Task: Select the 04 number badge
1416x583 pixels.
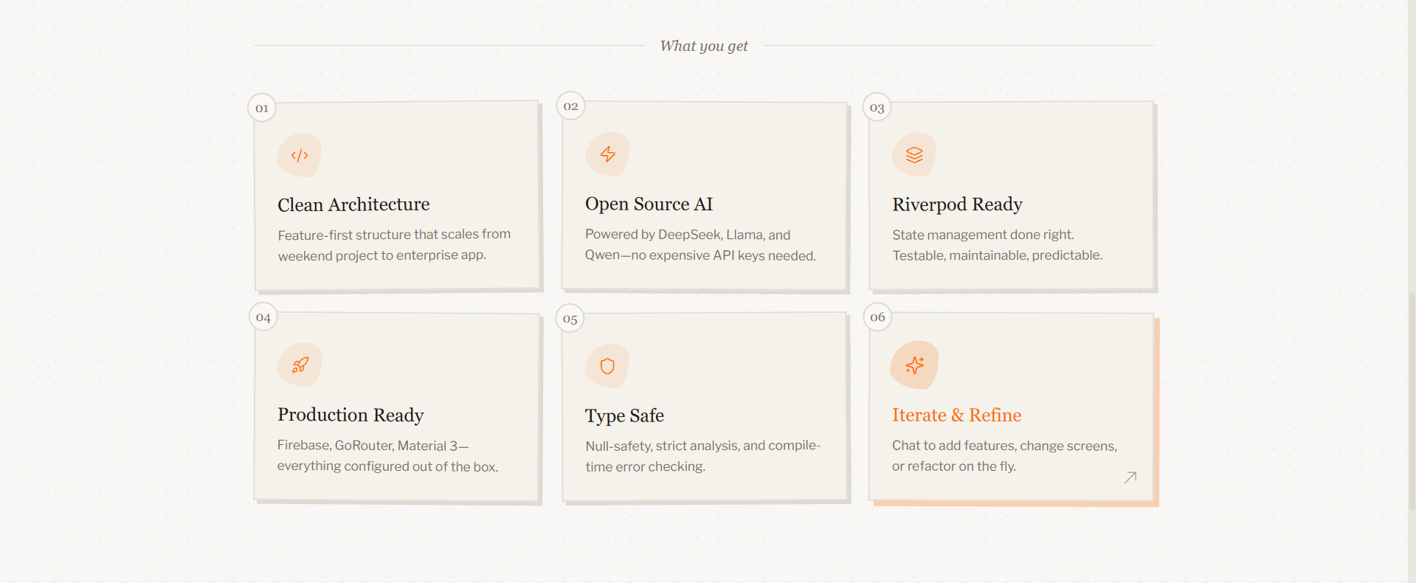Action: [x=263, y=317]
